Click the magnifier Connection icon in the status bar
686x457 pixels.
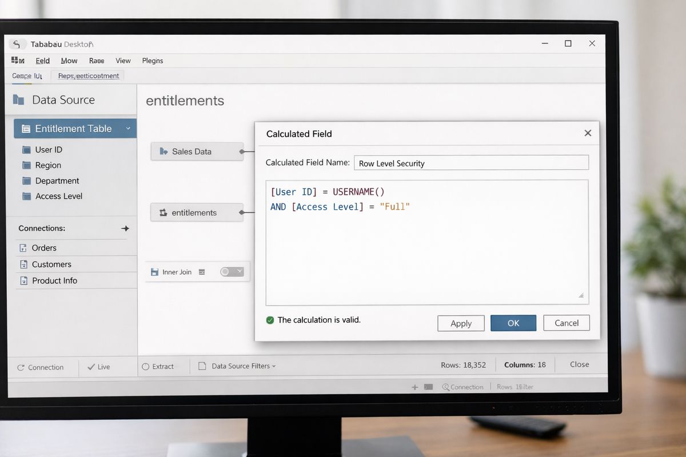[446, 387]
